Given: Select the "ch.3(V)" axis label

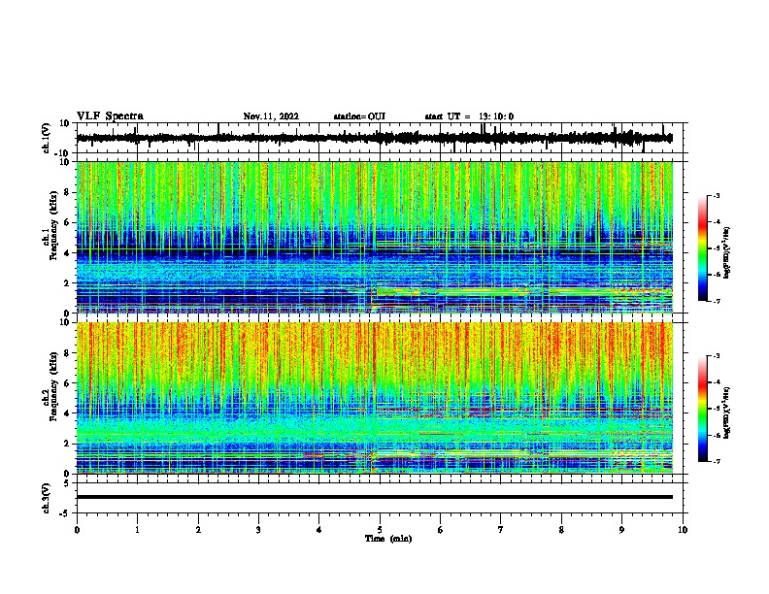Looking at the screenshot, I should [x=47, y=498].
